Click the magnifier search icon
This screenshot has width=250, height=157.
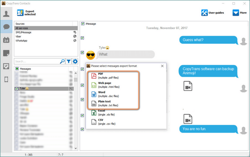(x=62, y=61)
